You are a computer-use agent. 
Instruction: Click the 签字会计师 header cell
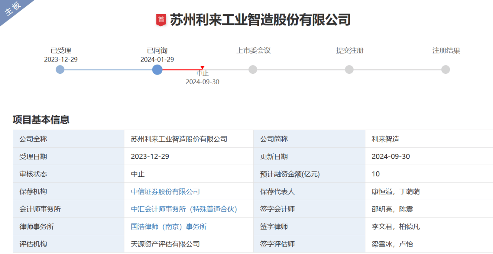click(x=309, y=209)
